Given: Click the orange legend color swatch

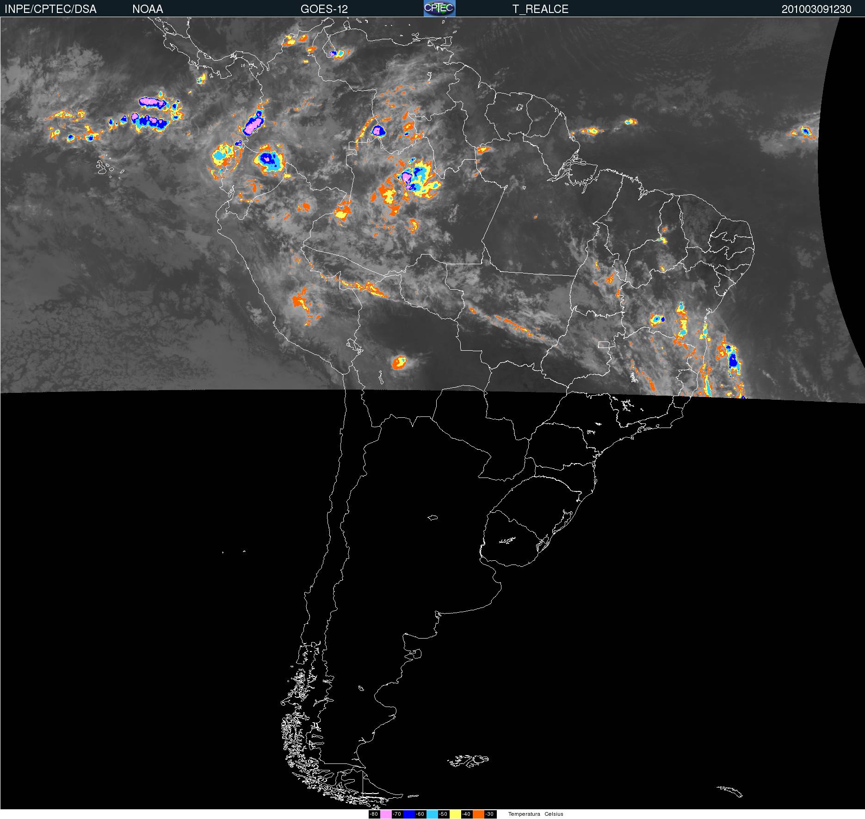Looking at the screenshot, I should coord(478,814).
